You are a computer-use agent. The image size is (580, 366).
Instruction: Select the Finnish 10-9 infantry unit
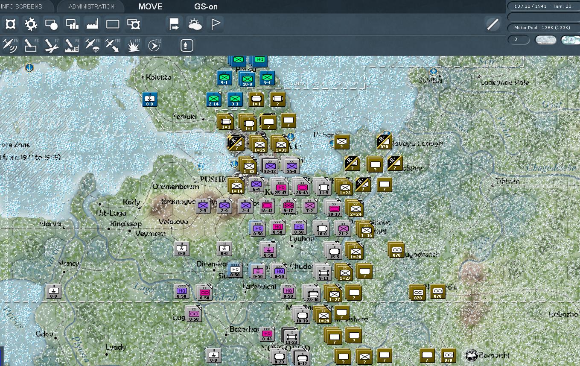[247, 79]
